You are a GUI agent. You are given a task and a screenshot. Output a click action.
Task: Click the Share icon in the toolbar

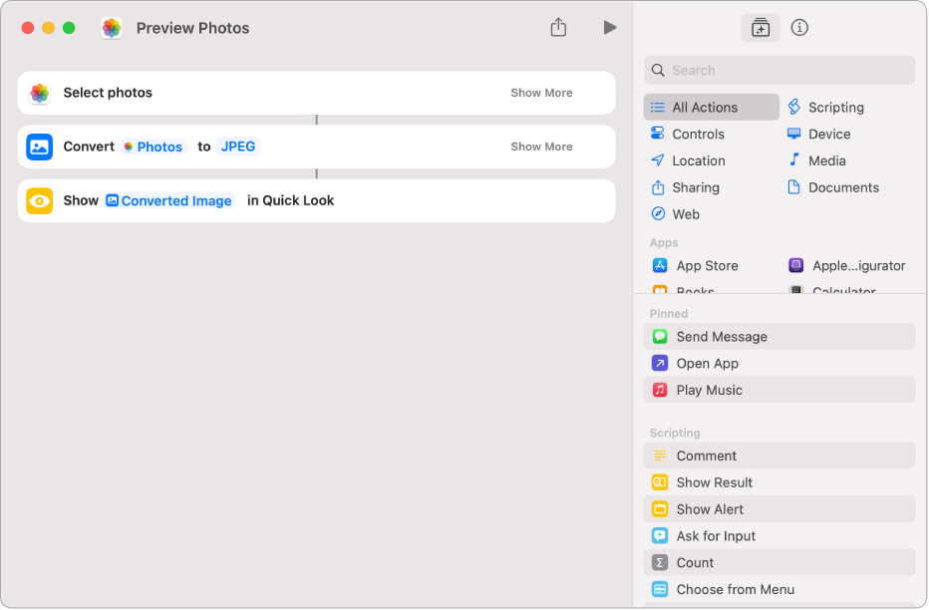point(558,28)
